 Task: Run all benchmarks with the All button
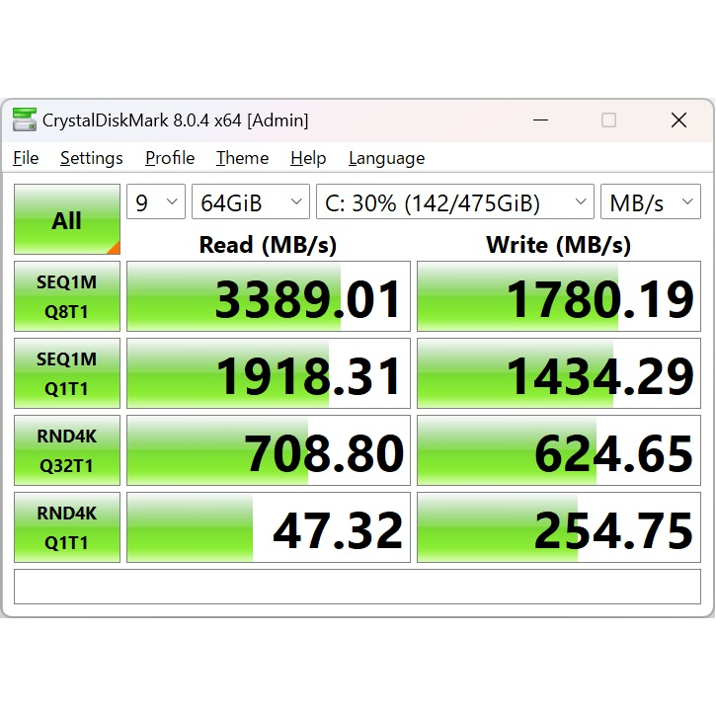(x=67, y=219)
